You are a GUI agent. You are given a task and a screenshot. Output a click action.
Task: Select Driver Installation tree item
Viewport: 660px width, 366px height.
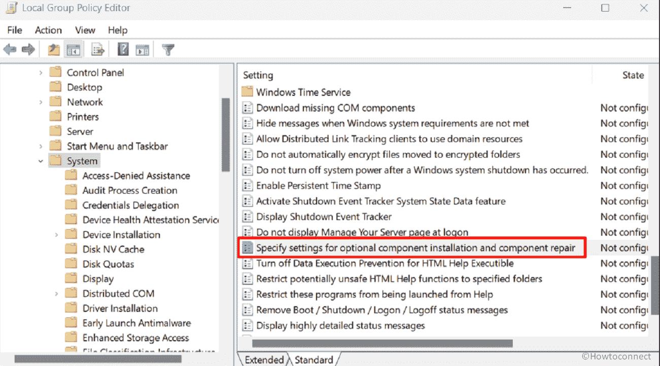(x=120, y=308)
